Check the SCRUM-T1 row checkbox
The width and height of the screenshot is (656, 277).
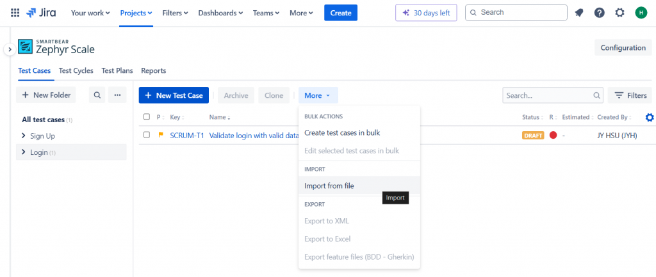pos(147,134)
